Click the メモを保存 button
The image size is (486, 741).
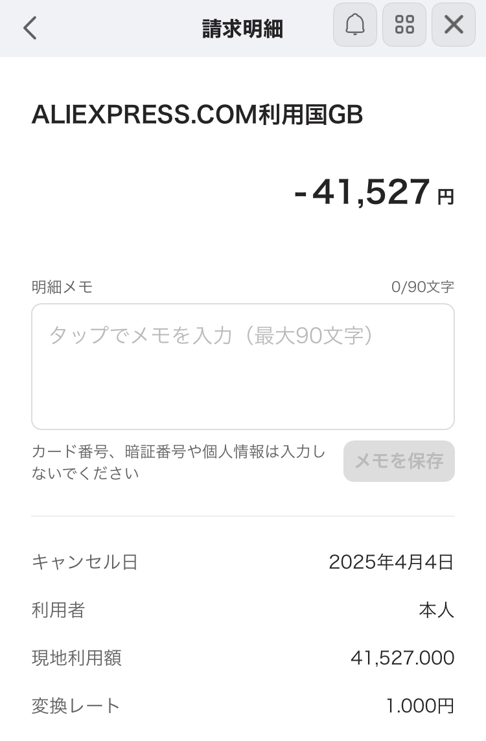[399, 461]
